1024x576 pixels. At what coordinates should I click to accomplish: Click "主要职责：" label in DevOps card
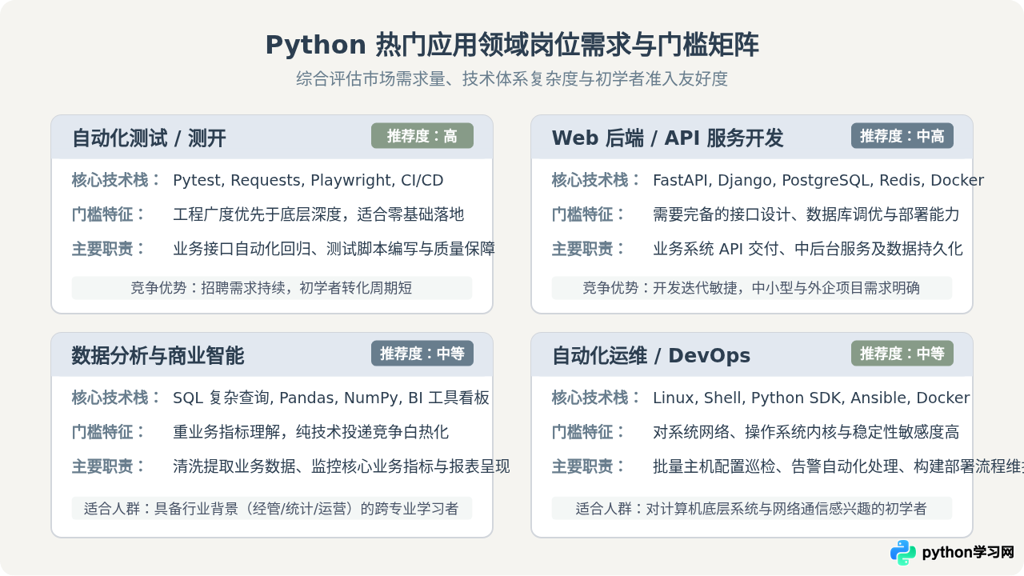click(590, 466)
